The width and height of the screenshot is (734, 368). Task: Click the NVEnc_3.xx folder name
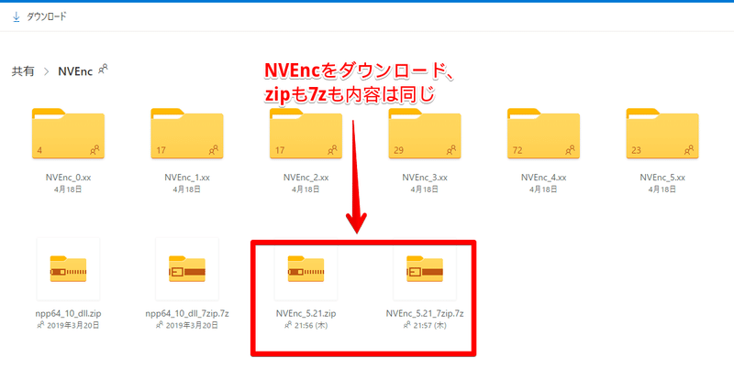pos(425,178)
